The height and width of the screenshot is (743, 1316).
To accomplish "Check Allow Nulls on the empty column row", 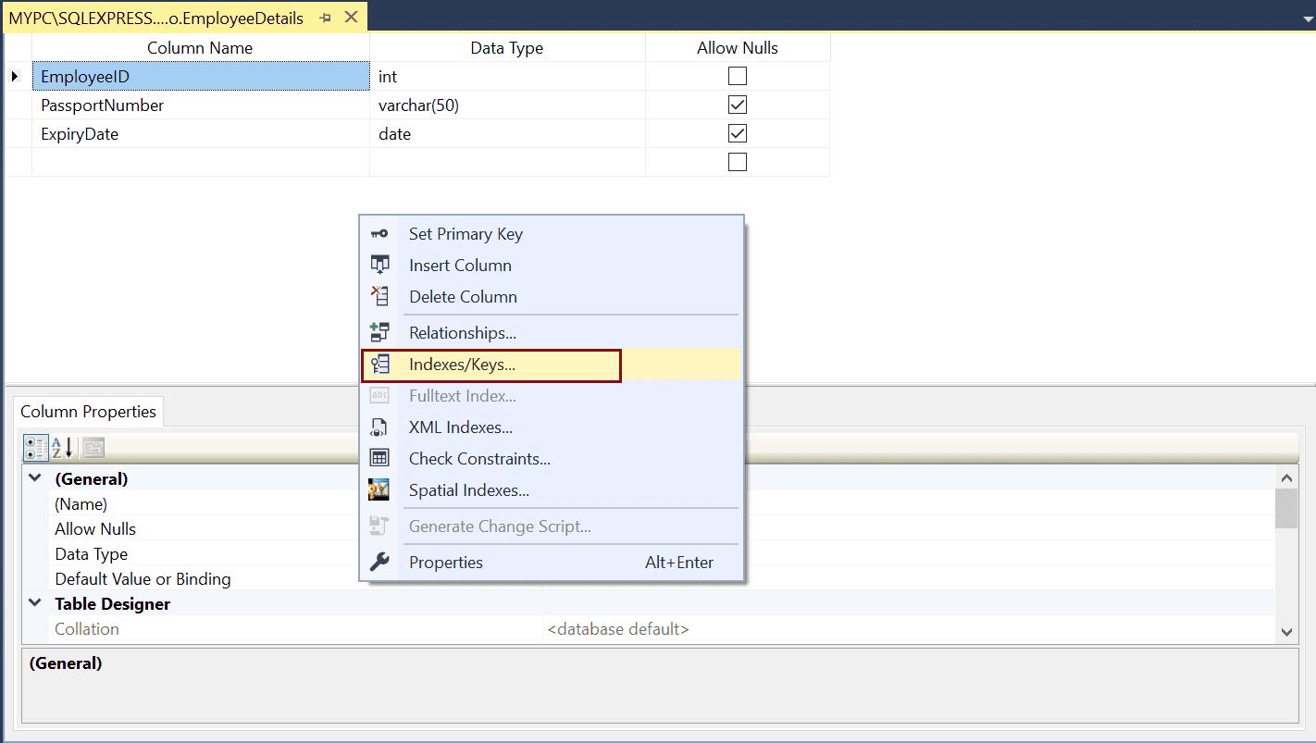I will point(736,161).
